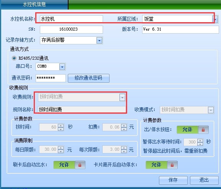Click the text 暂停超出此时间后，需重新扣费
Image resolution: width=221 pixels, height=189 pixels.
click(175, 151)
